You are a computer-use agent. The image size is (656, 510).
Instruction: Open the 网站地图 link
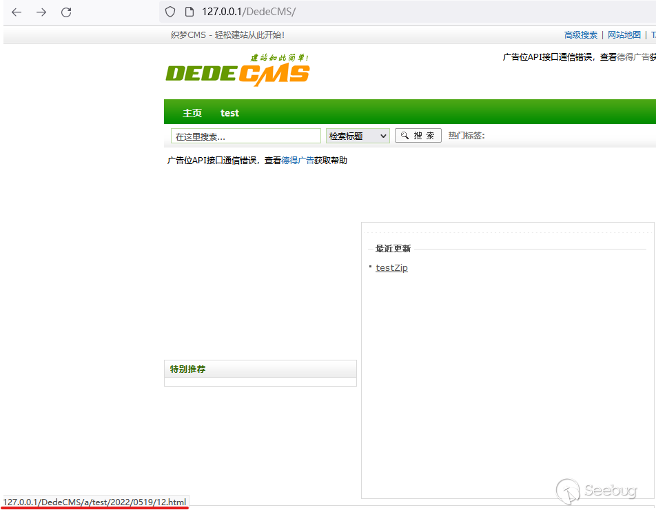[x=624, y=35]
